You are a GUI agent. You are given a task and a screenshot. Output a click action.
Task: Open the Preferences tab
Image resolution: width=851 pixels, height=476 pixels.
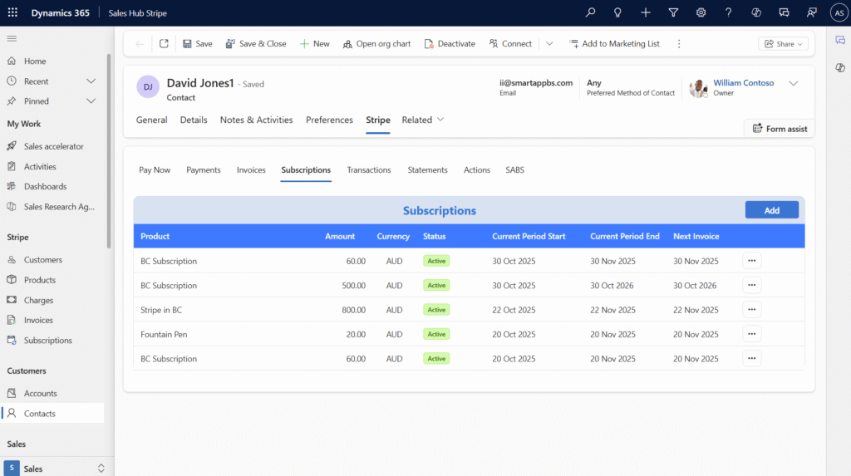click(329, 120)
